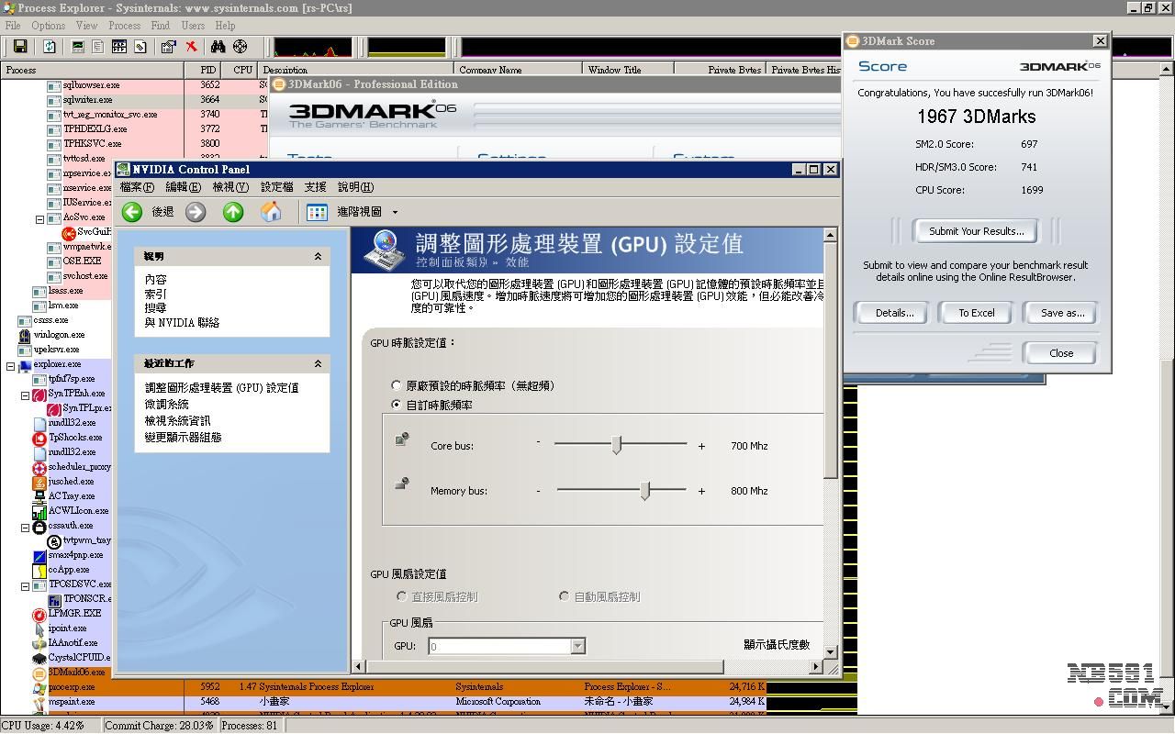
Task: Click the 微調系統 link in recent tasks
Action: 167,405
